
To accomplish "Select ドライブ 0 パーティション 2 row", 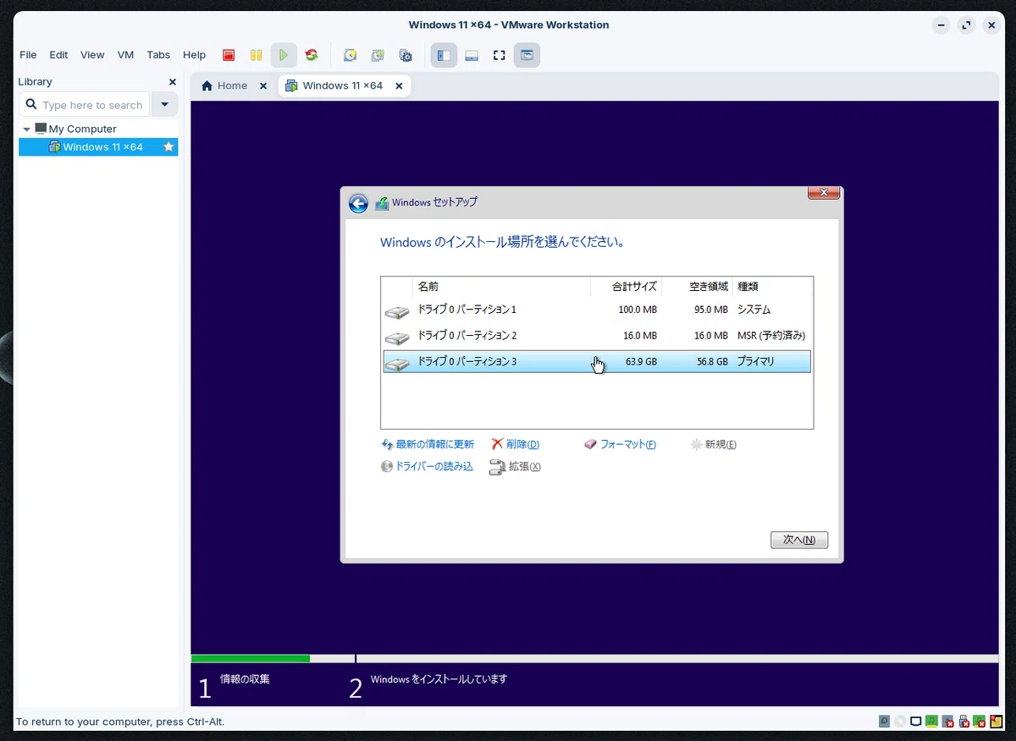I will click(x=597, y=336).
